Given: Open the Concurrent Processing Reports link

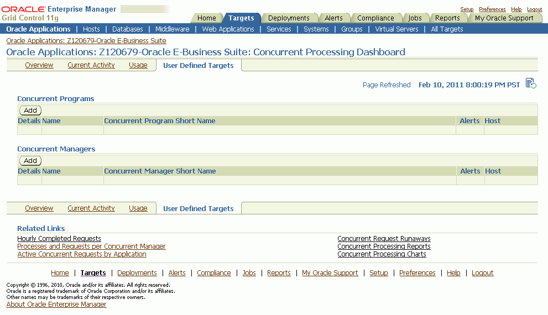Looking at the screenshot, I should tap(384, 246).
